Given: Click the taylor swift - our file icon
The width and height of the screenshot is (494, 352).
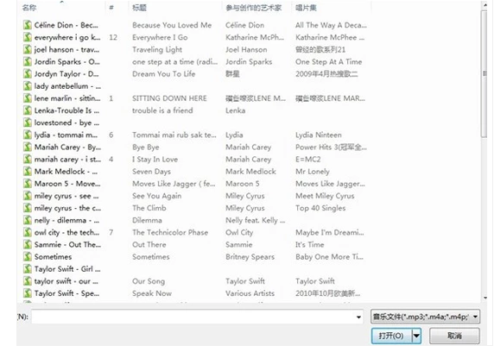Looking at the screenshot, I should (28, 281).
